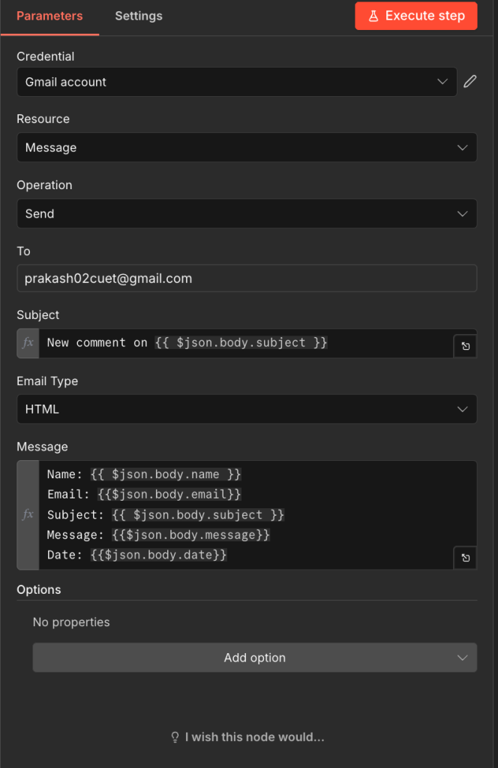Image resolution: width=498 pixels, height=768 pixels.
Task: Open expression editor icon on Message field
Action: [465, 558]
